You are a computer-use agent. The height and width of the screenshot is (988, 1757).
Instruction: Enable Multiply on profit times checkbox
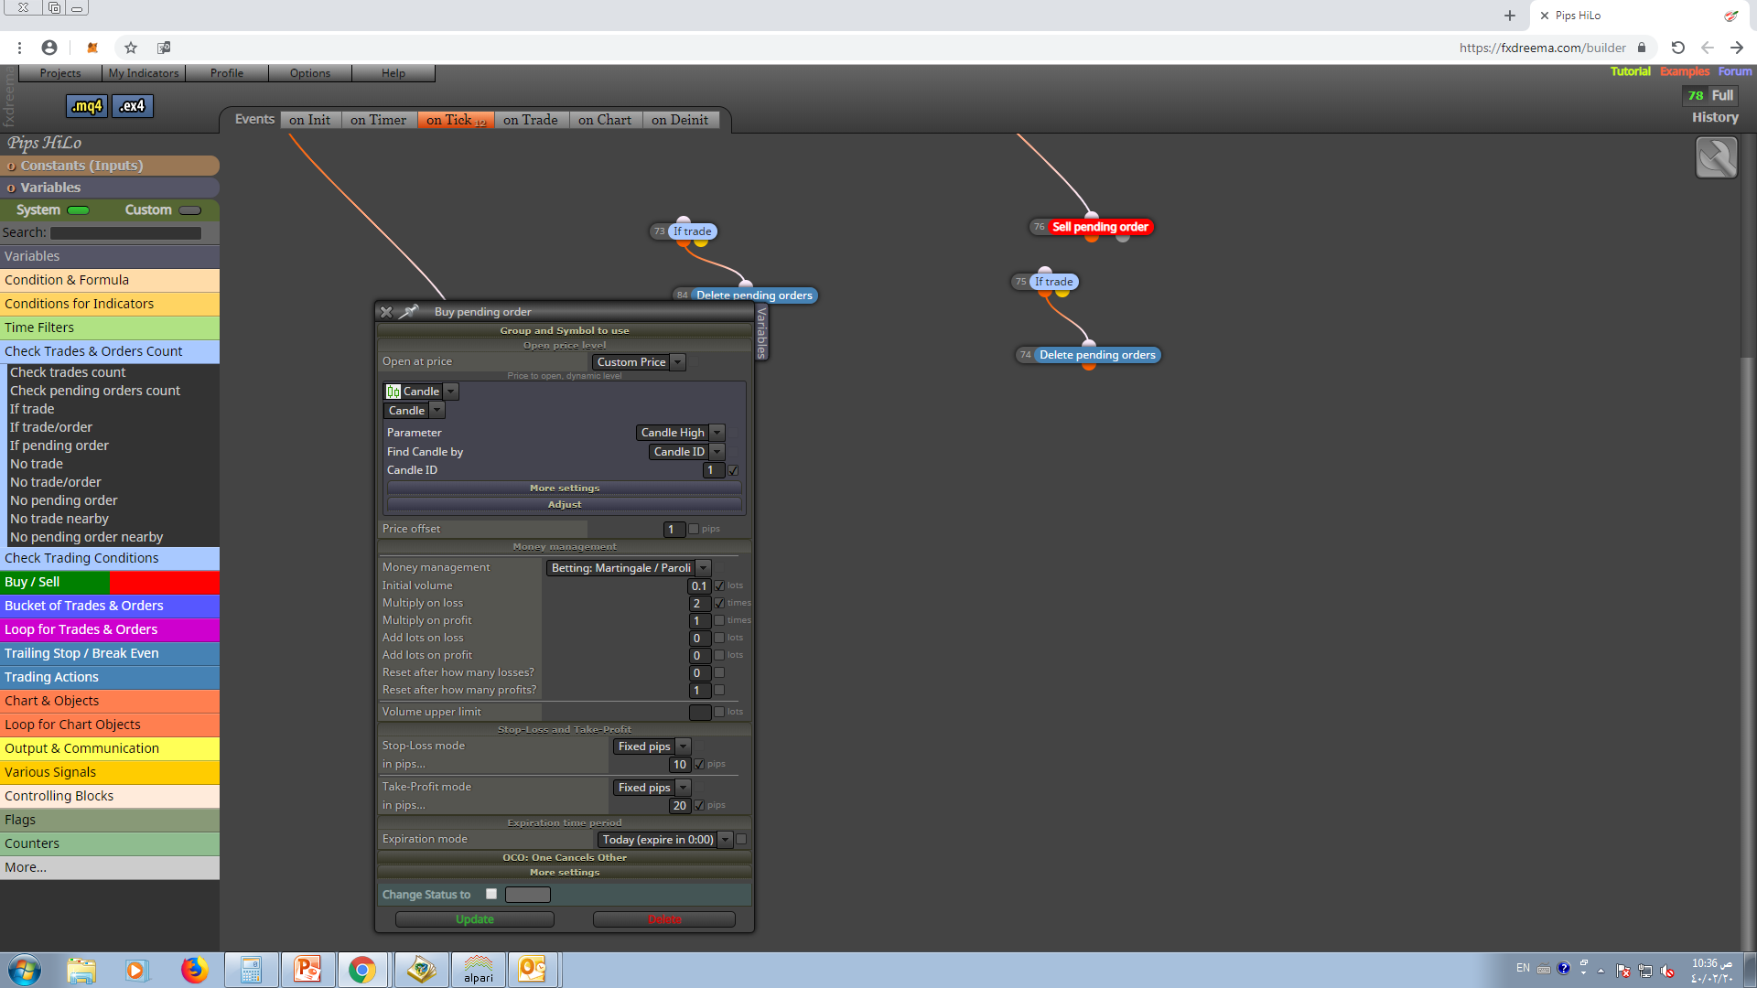719,620
